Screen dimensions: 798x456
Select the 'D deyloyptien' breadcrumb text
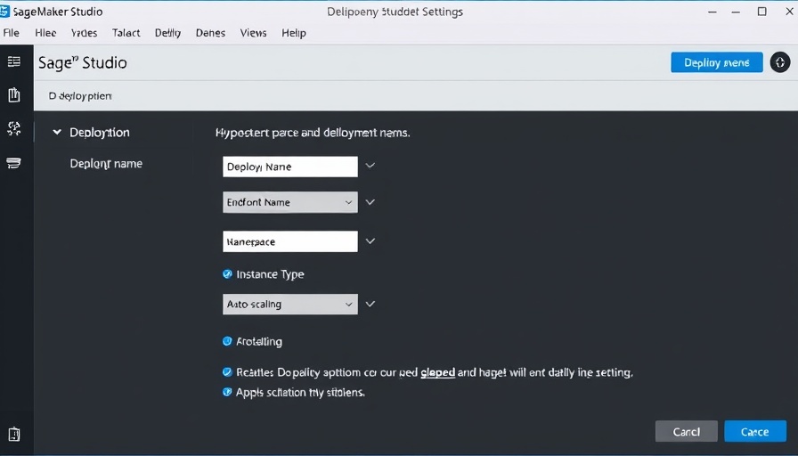pyautogui.click(x=80, y=95)
